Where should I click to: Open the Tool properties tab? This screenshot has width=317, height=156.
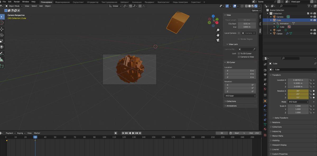coord(265,64)
